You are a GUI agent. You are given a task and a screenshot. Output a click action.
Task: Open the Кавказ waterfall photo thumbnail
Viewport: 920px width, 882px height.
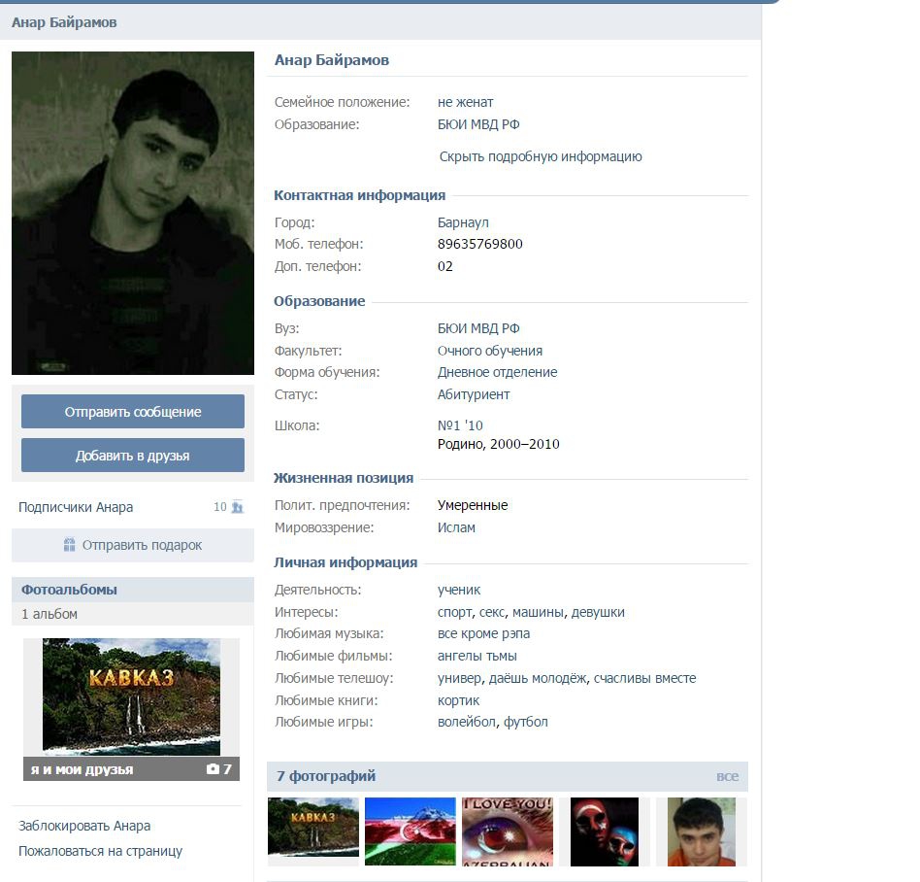pyautogui.click(x=313, y=827)
